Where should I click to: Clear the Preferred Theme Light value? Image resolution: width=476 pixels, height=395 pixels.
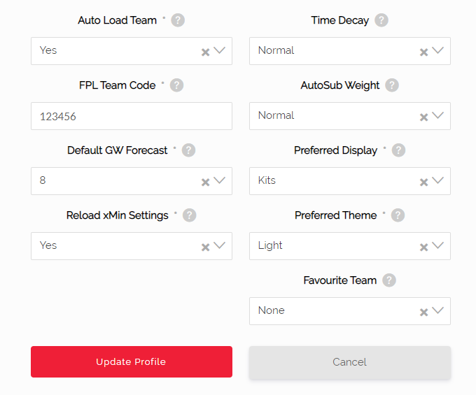point(423,247)
